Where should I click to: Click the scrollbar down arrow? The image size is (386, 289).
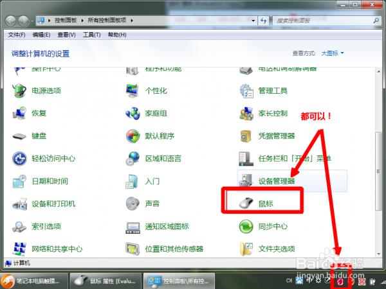pos(379,254)
